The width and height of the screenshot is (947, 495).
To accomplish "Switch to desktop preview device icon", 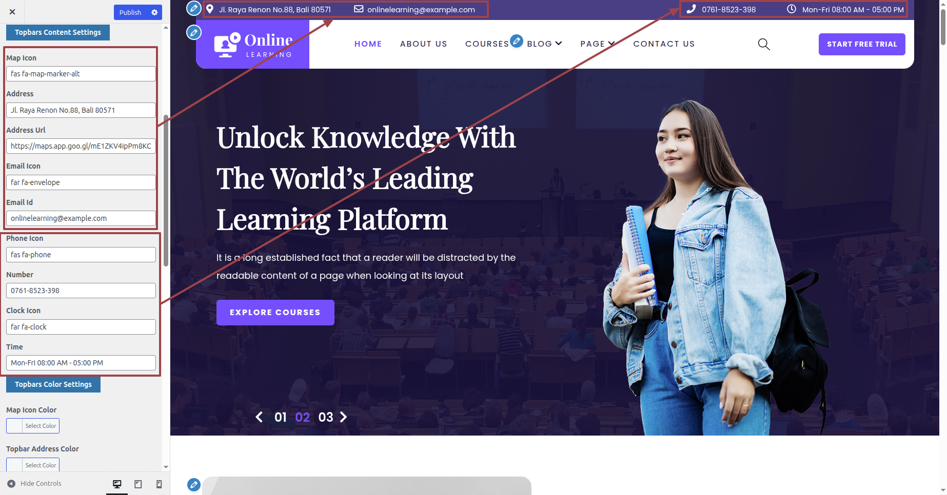I will (117, 484).
